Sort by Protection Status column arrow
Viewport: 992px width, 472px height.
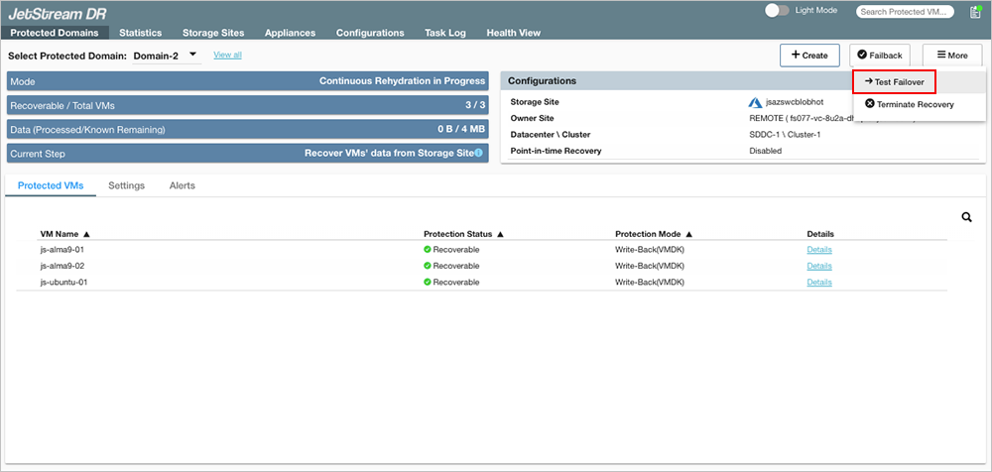pos(500,234)
